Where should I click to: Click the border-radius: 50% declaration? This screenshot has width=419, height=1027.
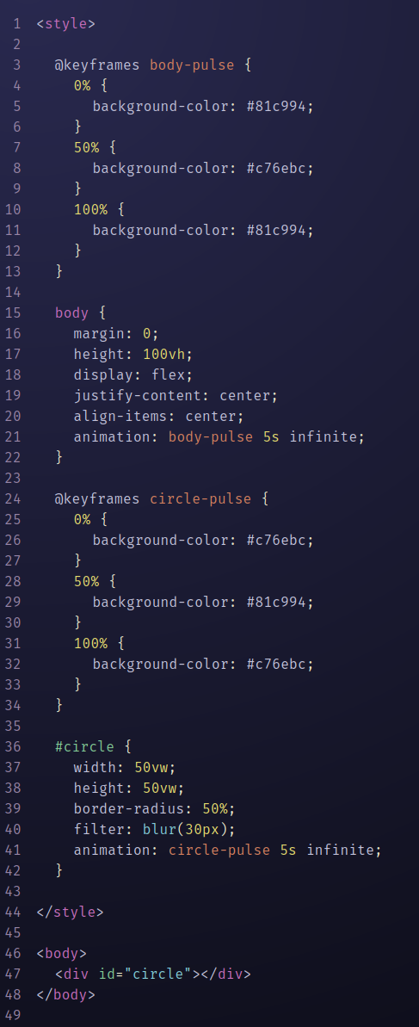click(x=155, y=807)
